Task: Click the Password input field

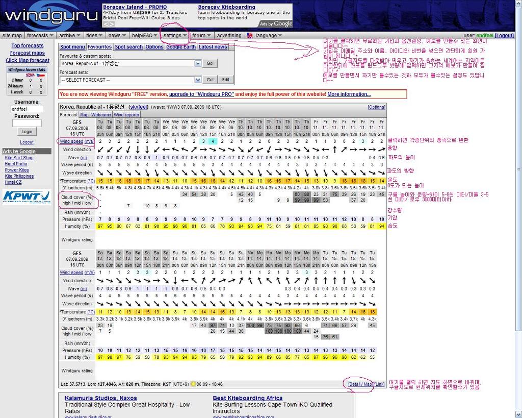Action: (27, 123)
